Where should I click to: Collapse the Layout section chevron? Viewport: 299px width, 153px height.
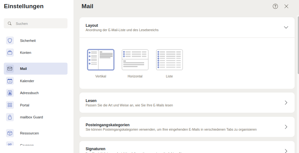tap(286, 27)
